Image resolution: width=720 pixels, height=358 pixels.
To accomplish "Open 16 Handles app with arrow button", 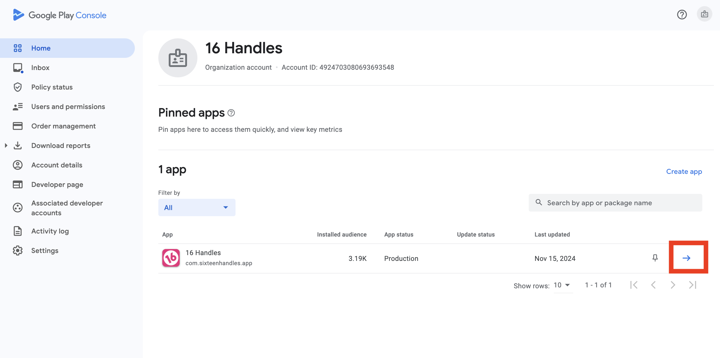I will point(686,258).
